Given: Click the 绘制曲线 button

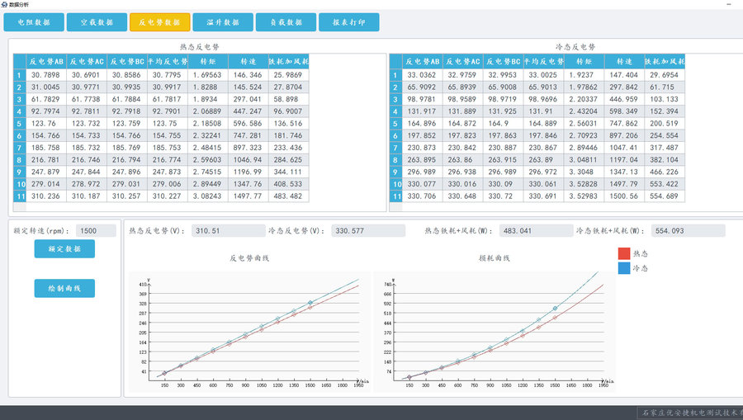Looking at the screenshot, I should 64,288.
